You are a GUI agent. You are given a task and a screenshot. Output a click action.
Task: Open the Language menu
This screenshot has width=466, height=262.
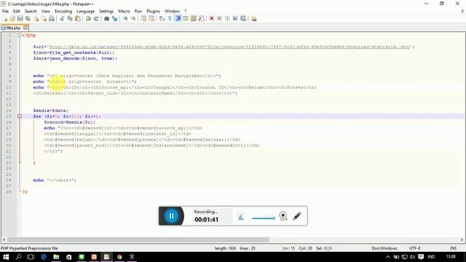click(86, 12)
